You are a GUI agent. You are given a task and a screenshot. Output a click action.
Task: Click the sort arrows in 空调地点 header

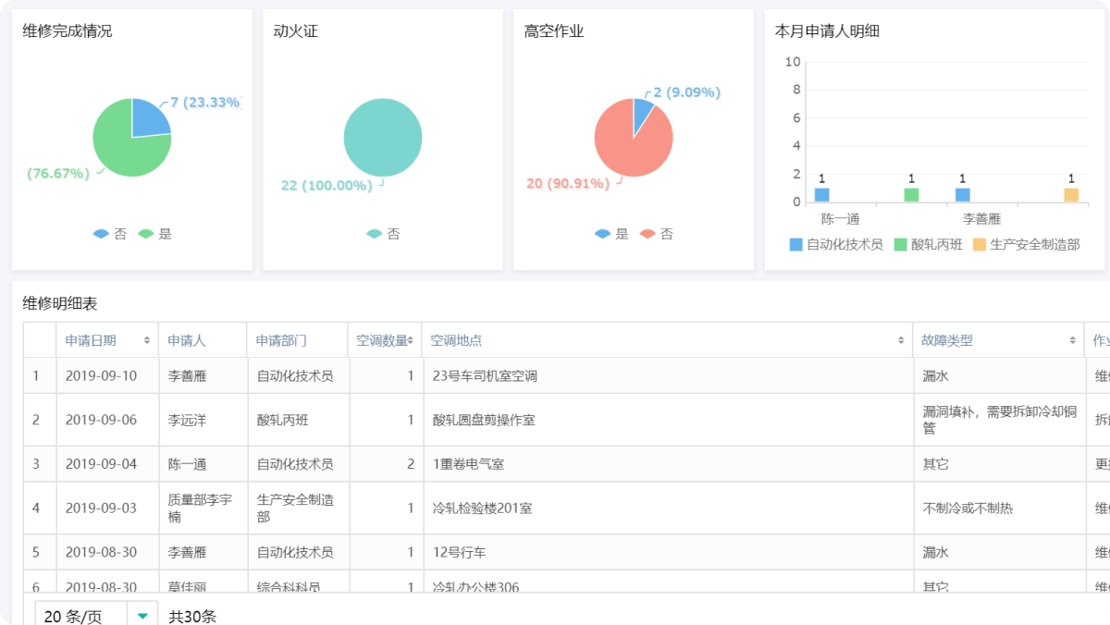point(901,340)
